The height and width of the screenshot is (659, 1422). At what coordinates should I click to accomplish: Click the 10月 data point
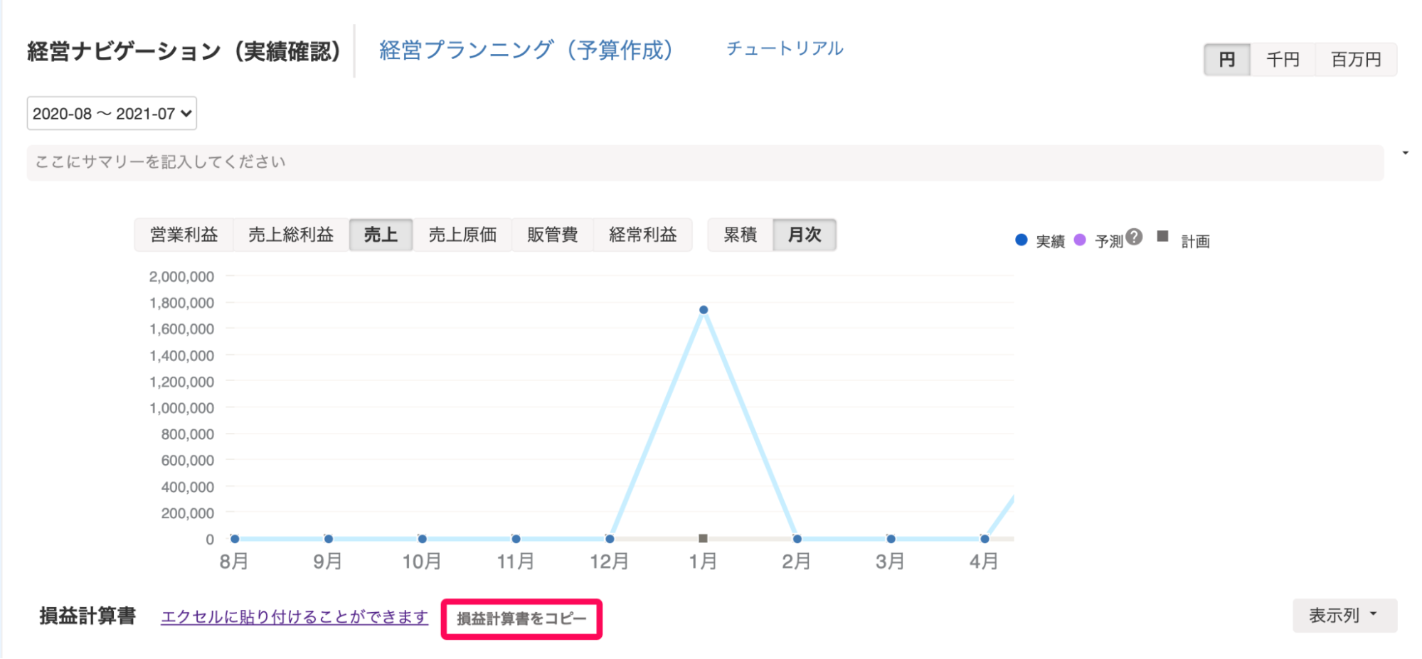(x=423, y=539)
